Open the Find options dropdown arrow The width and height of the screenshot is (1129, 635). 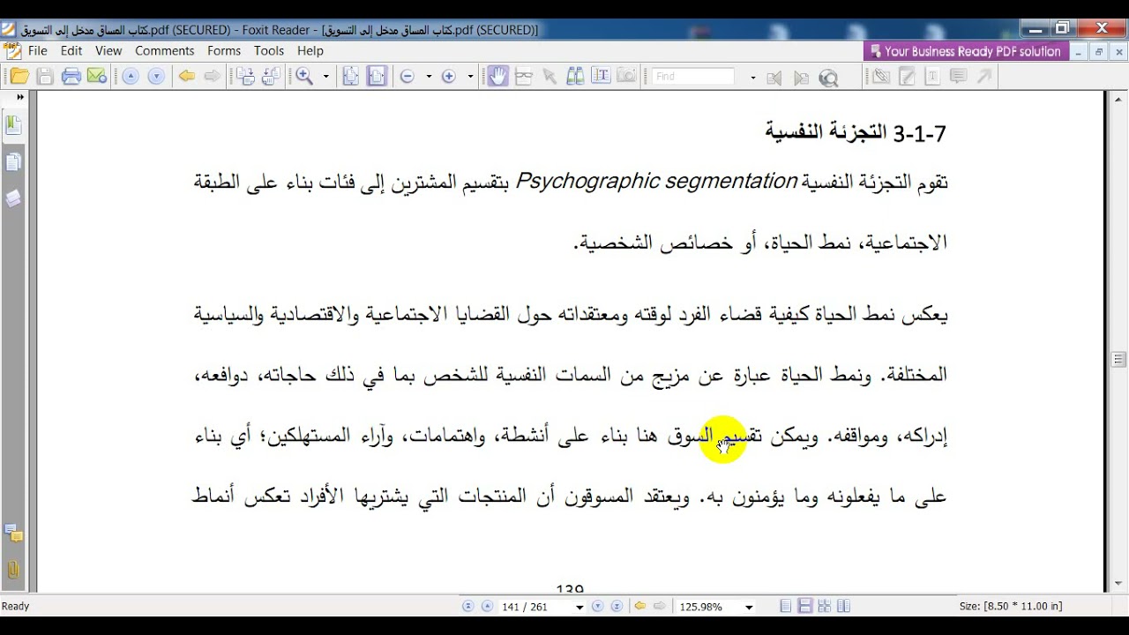(x=752, y=78)
